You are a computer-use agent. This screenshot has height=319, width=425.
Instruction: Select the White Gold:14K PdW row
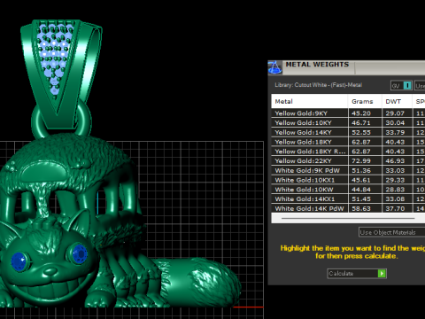348,208
